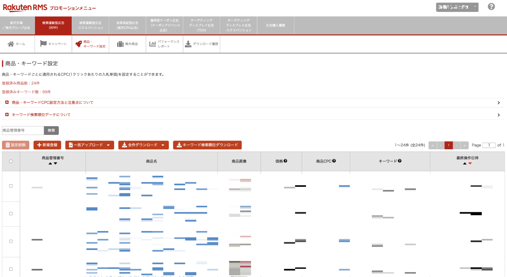Viewport: 507px width, 277px height.
Task: Click the 新規登録 button
Action: (47, 145)
